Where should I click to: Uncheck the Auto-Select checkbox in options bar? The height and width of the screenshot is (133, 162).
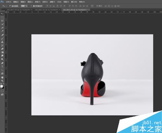pos(10,6)
